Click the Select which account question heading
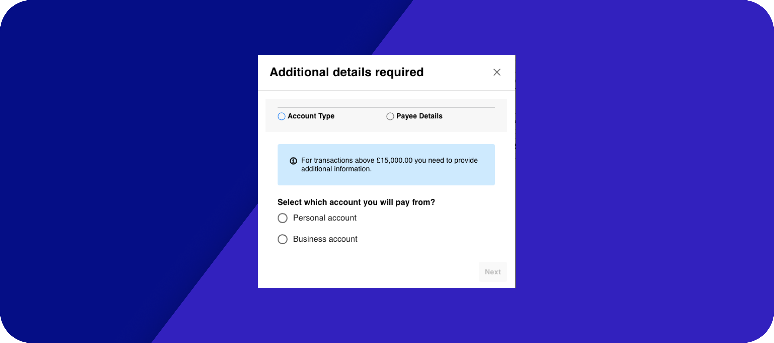 356,202
